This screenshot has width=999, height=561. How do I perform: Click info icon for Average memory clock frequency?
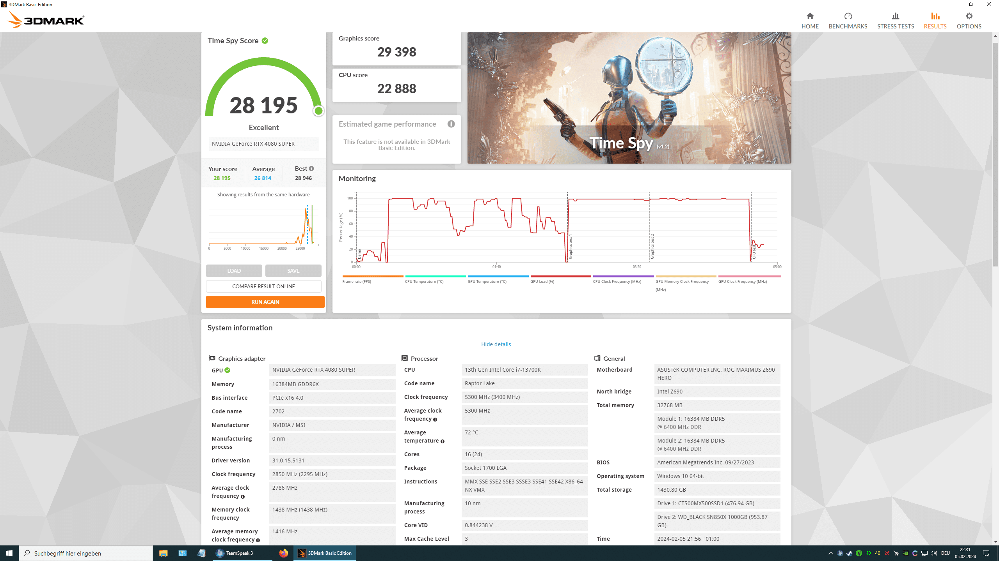click(x=258, y=540)
